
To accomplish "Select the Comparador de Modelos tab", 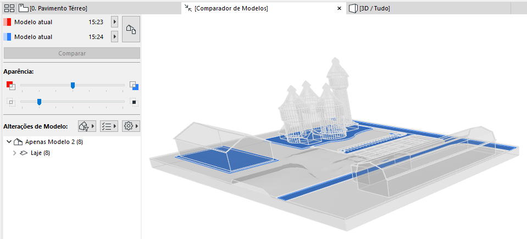I will [x=264, y=8].
